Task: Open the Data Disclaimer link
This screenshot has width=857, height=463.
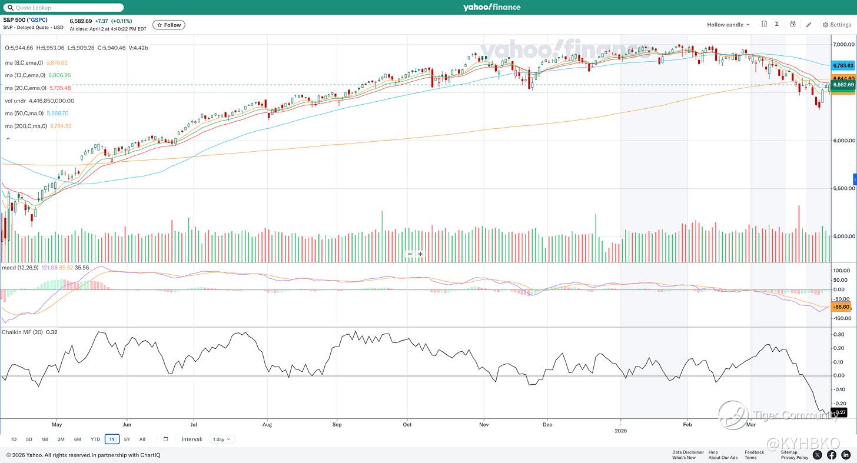Action: point(688,452)
